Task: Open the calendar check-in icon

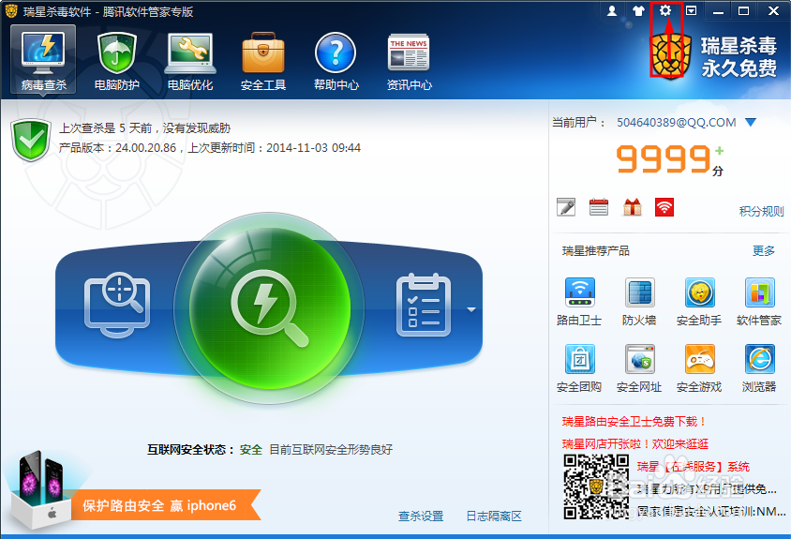Action: (599, 207)
